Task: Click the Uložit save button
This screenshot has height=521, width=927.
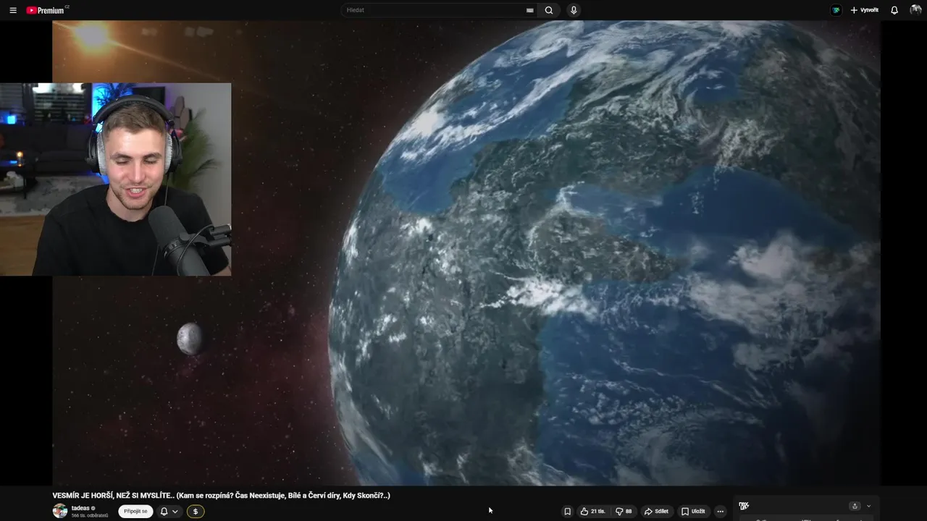Action: pyautogui.click(x=693, y=511)
